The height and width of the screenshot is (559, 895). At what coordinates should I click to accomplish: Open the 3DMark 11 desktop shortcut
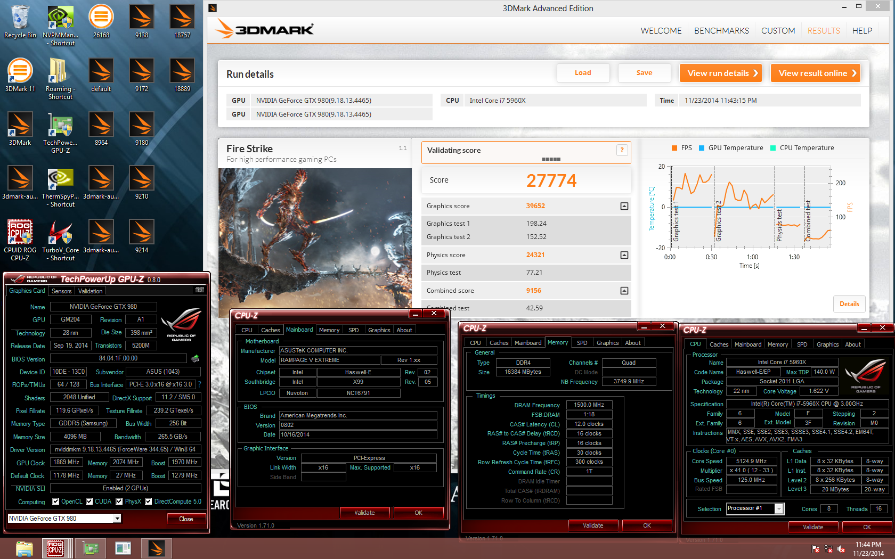[20, 76]
